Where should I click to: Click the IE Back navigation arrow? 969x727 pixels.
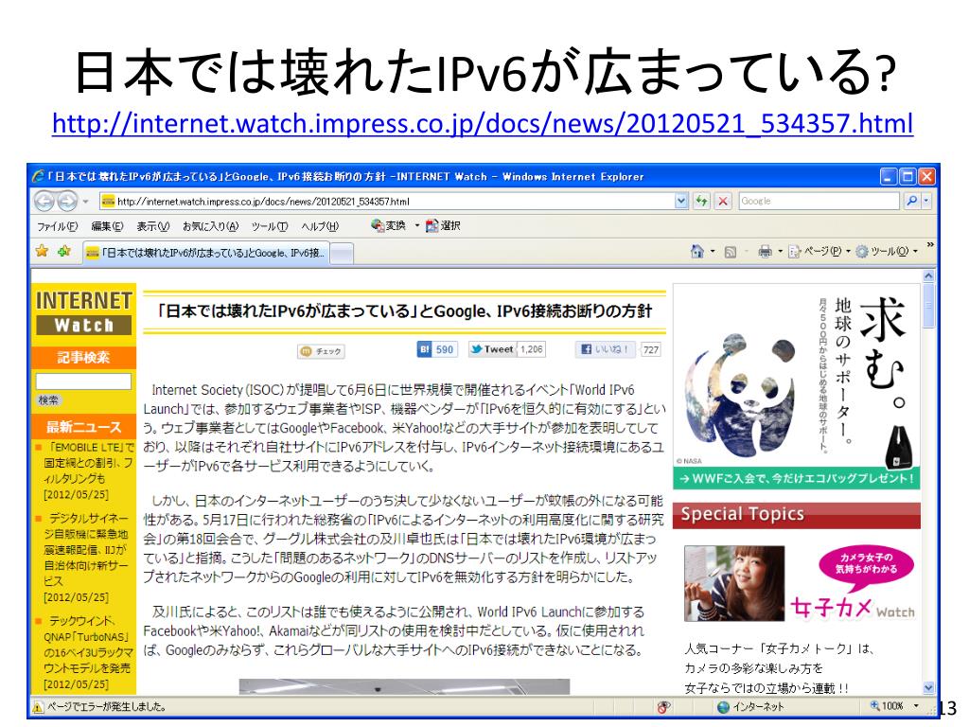pos(44,201)
